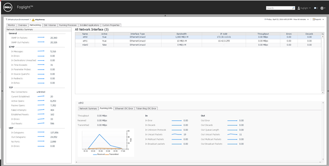Click the magnifier icon in the Search box
The height and width of the screenshot is (166, 329).
pos(293,8)
